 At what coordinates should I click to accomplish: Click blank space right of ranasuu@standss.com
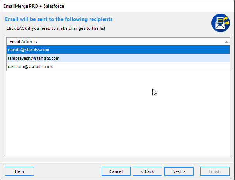(141, 67)
